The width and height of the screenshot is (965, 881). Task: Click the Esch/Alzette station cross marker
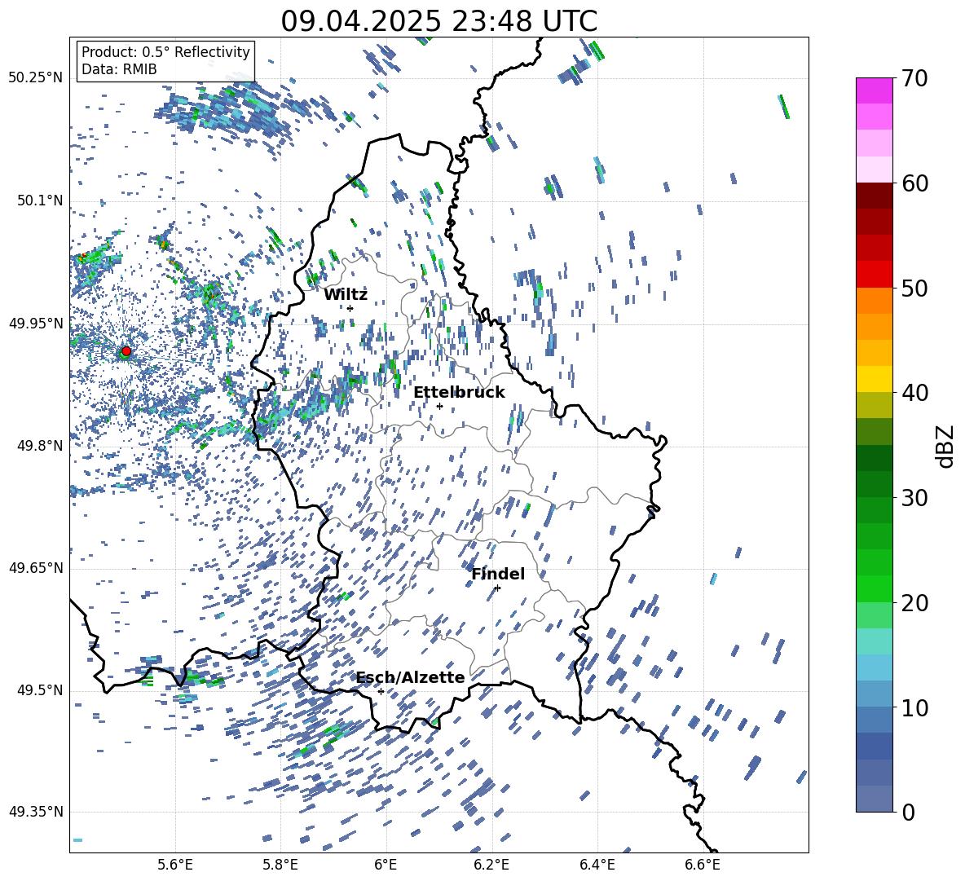381,691
